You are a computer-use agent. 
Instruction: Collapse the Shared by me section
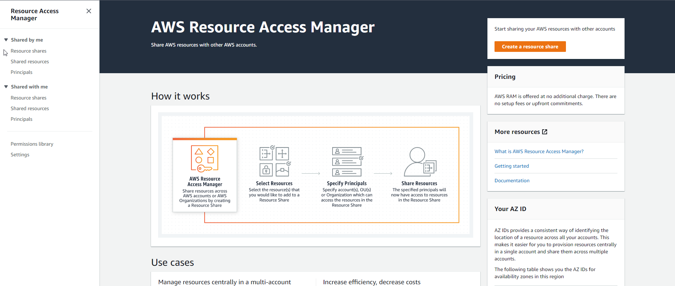(x=6, y=40)
